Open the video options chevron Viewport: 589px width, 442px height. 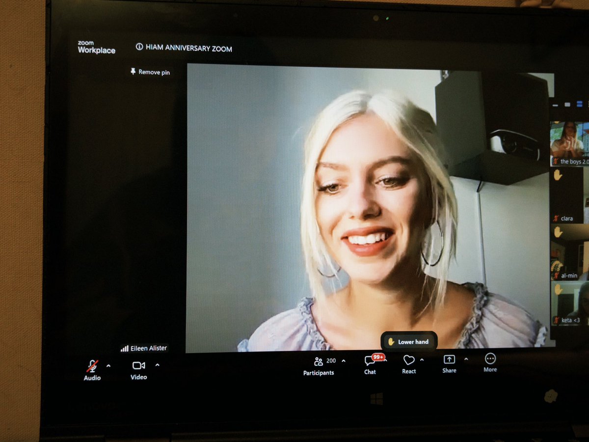click(157, 365)
